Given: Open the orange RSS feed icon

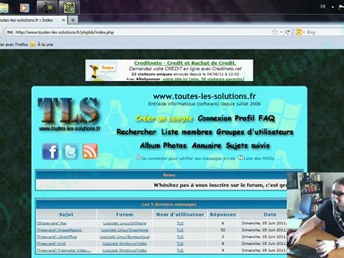Looking at the screenshot, I should click(x=90, y=151).
